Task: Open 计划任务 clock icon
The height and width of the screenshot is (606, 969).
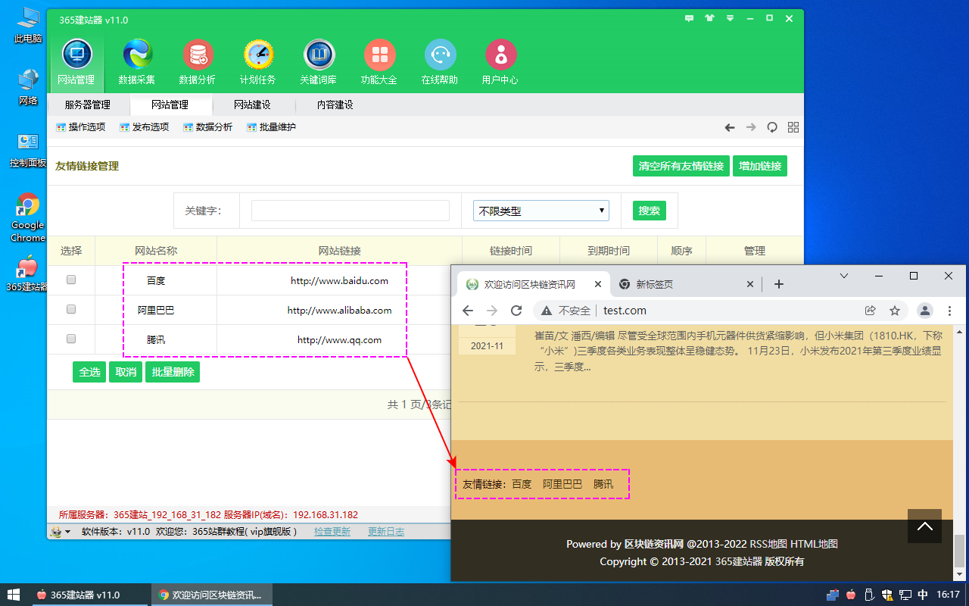Action: pyautogui.click(x=258, y=63)
